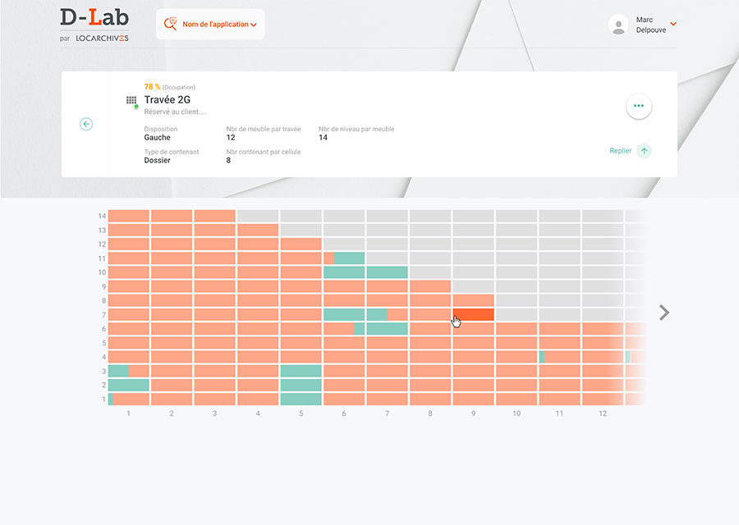The width and height of the screenshot is (739, 525).
Task: Click the application search icon
Action: [171, 25]
